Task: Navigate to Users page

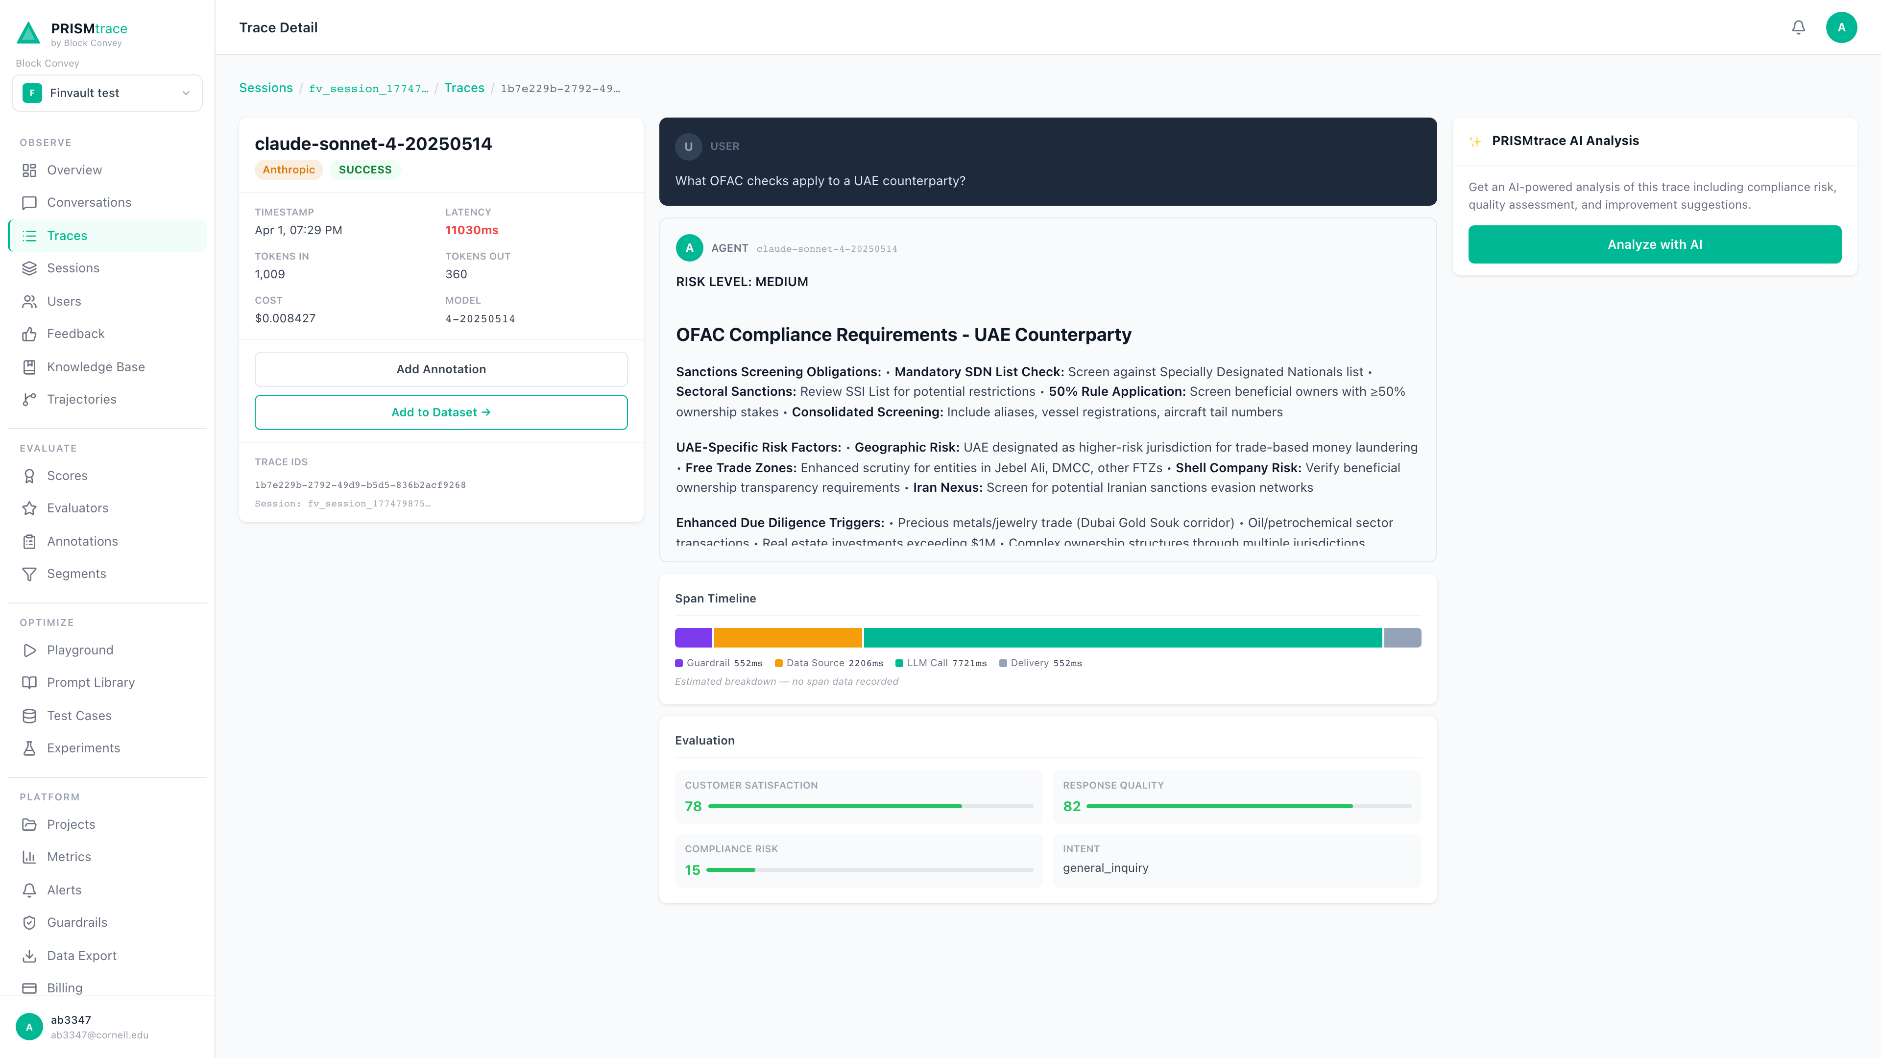Action: (x=107, y=302)
